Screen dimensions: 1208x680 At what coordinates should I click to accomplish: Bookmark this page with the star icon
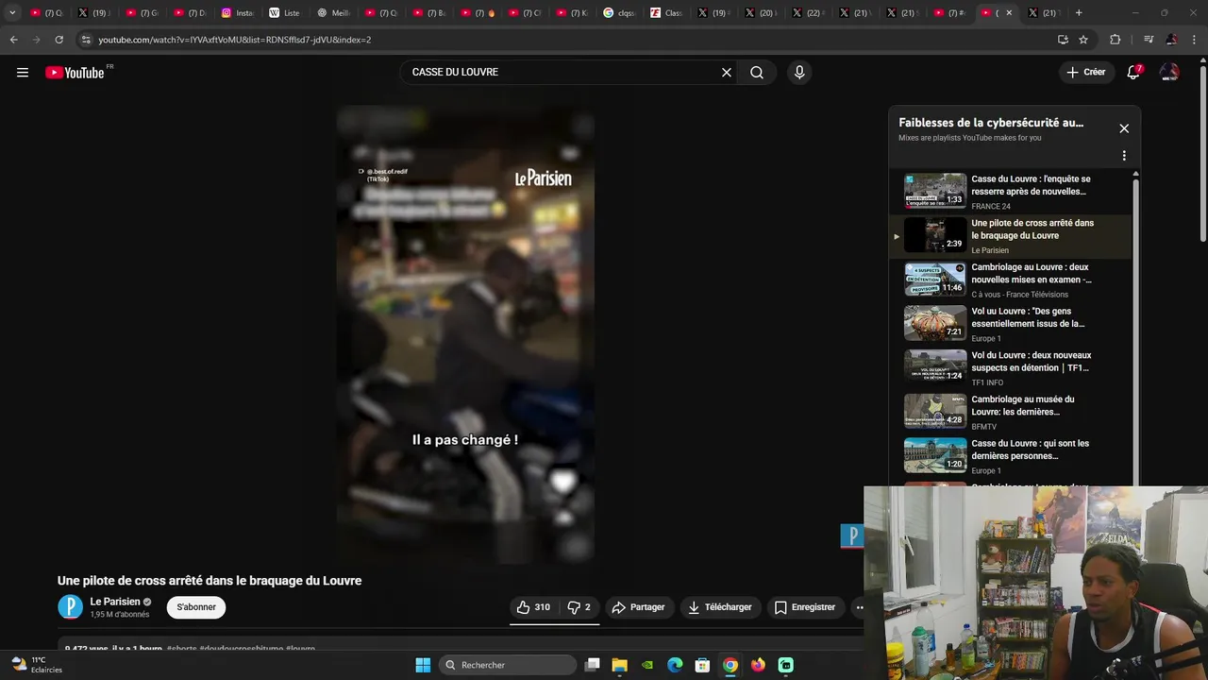pos(1083,40)
